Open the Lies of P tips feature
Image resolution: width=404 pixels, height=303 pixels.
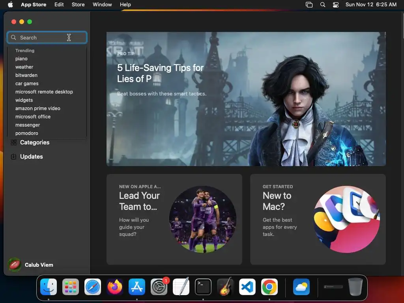(246, 99)
